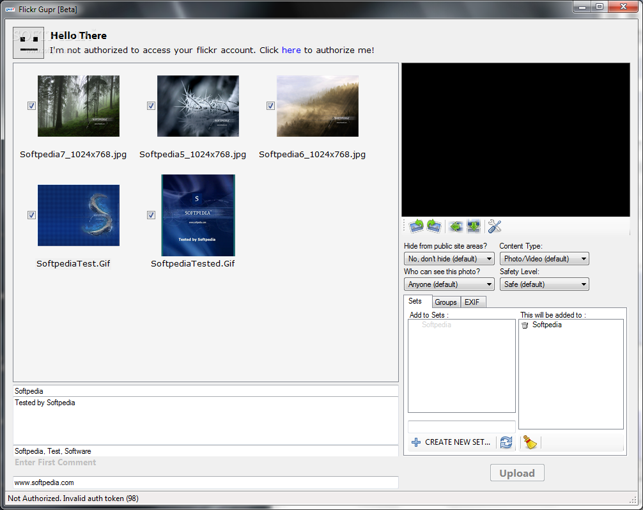Uncheck Softpedia7_1024x768.jpg checkbox

tap(31, 106)
